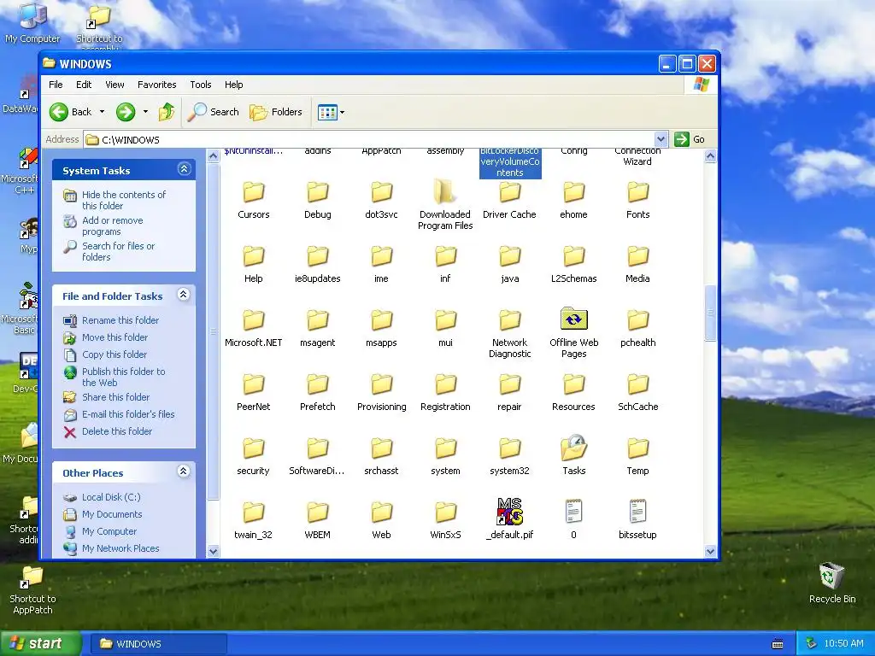Open the Search pane

point(213,112)
